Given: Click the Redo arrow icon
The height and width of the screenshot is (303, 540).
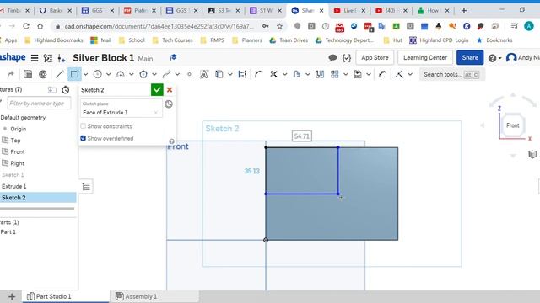Looking at the screenshot, I should [11, 74].
